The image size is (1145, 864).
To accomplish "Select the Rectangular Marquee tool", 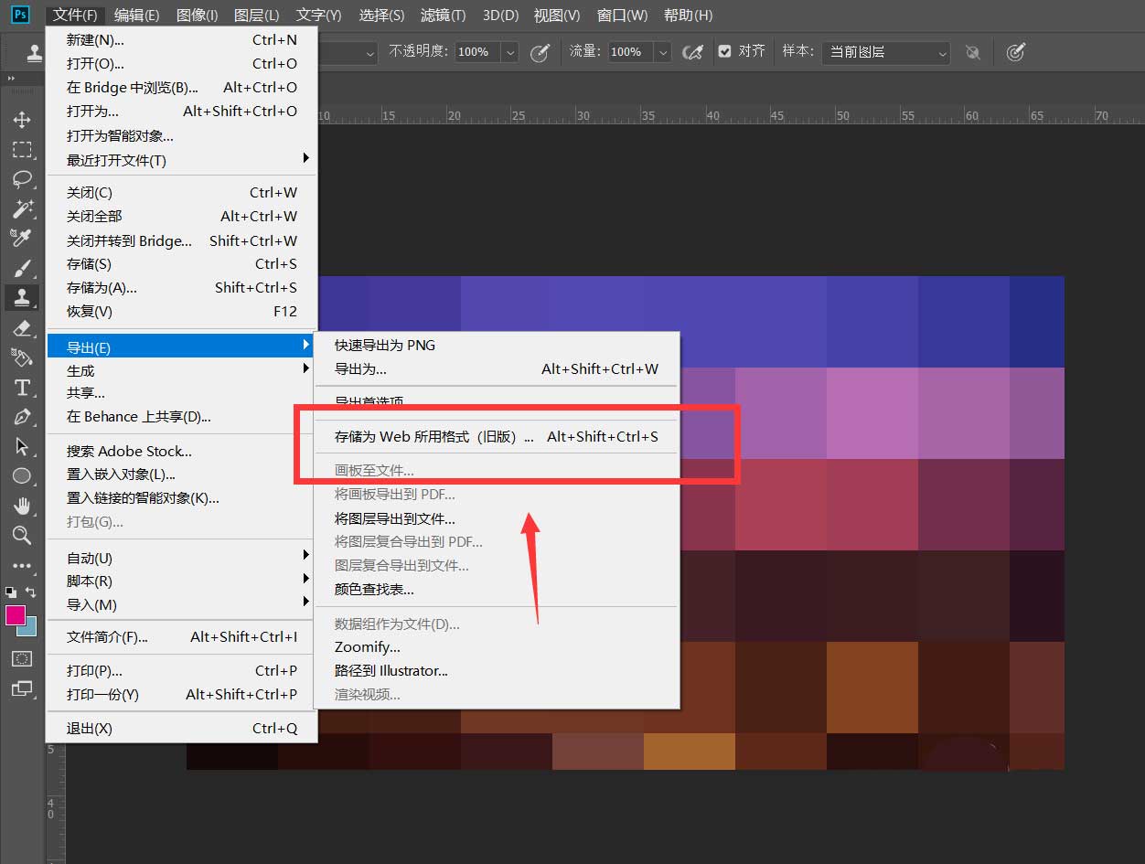I will [x=22, y=149].
